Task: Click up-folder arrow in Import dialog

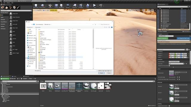Action: (x=32, y=24)
